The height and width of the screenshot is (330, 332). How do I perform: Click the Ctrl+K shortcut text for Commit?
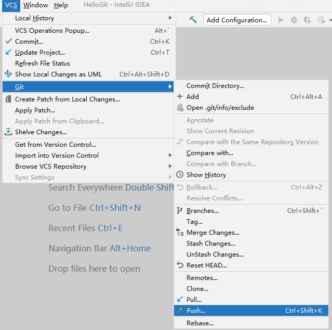point(160,41)
